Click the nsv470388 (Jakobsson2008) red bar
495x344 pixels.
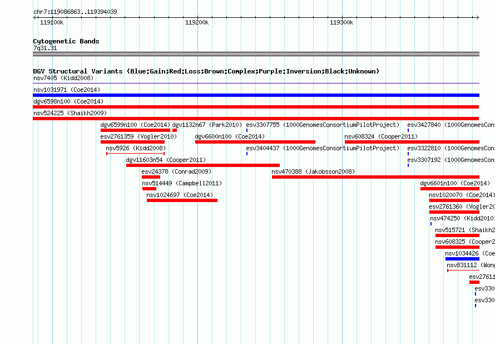[375, 177]
